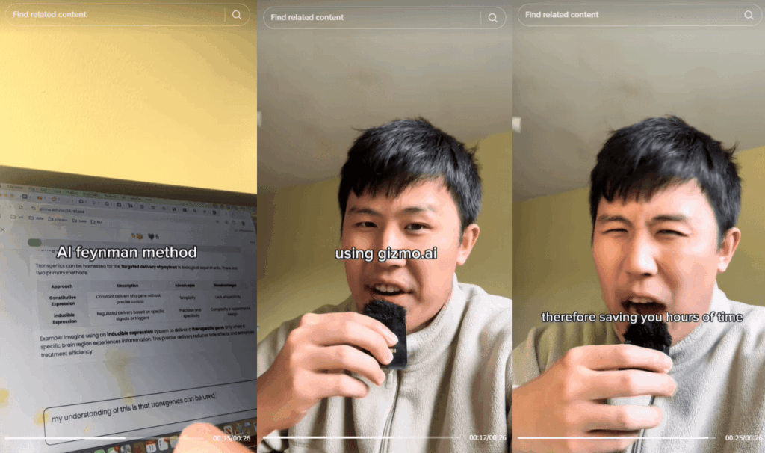The height and width of the screenshot is (453, 765).
Task: Click the 00:15/00:26 timestamp
Action: (232, 438)
